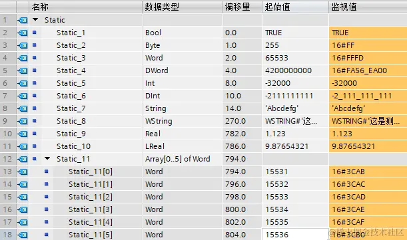407x240 pixels.
Task: Select row number 10 header
Action: pyautogui.click(x=8, y=134)
